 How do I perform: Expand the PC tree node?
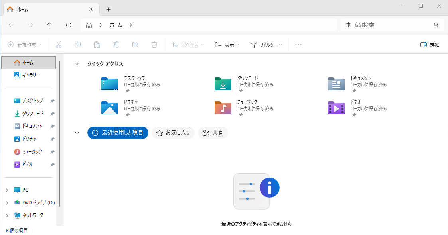click(7, 190)
